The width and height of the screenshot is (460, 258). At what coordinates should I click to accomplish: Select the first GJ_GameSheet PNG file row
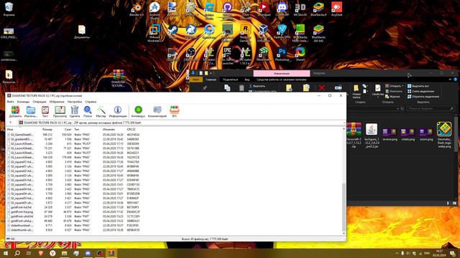pyautogui.click(x=73, y=135)
